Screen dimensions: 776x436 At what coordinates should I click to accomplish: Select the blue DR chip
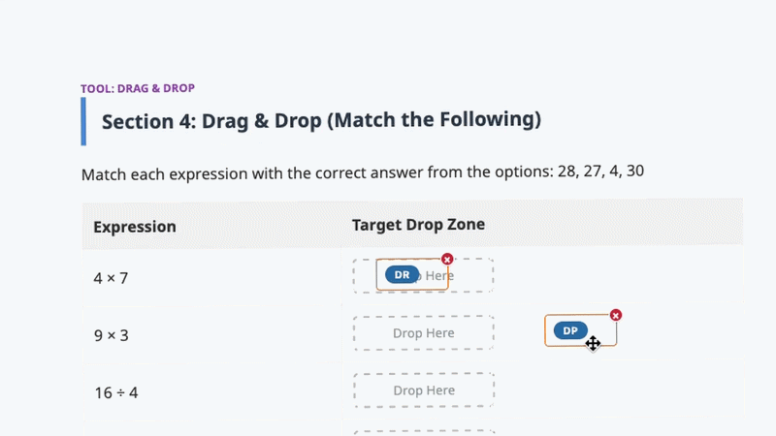[402, 275]
